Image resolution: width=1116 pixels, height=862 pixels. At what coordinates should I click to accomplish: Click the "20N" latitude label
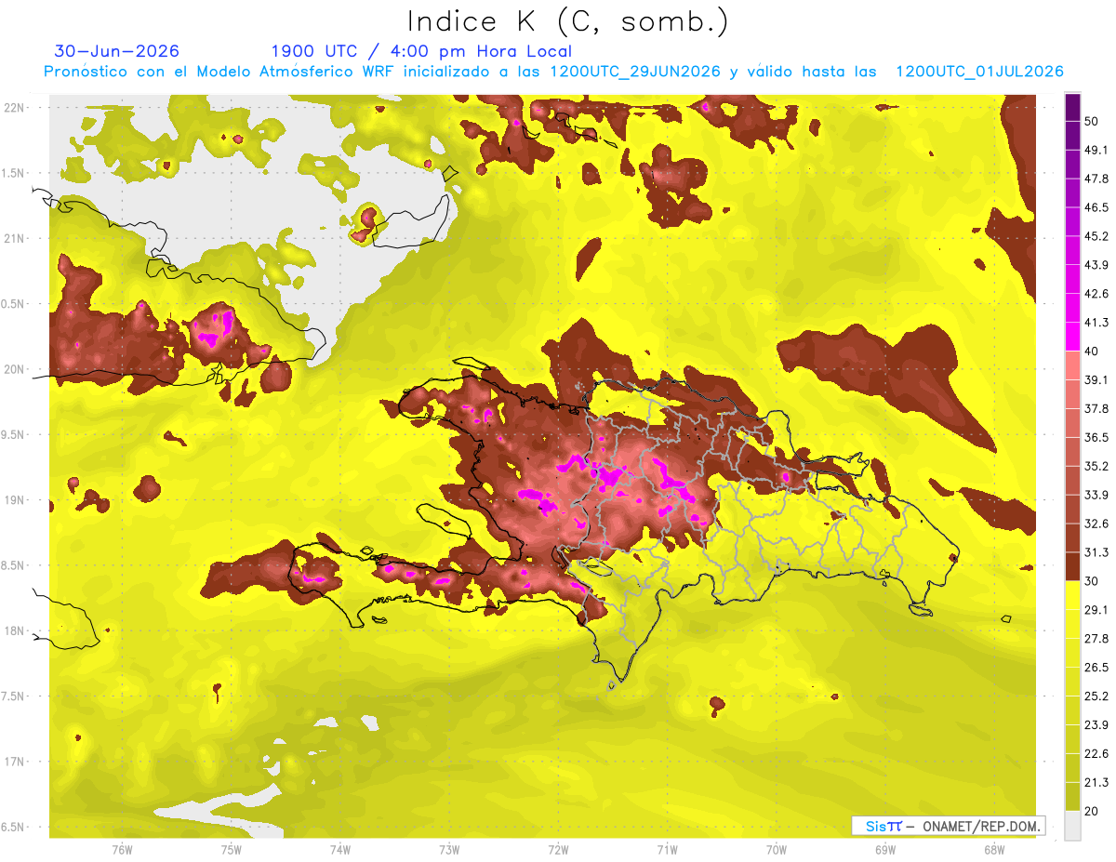click(14, 369)
